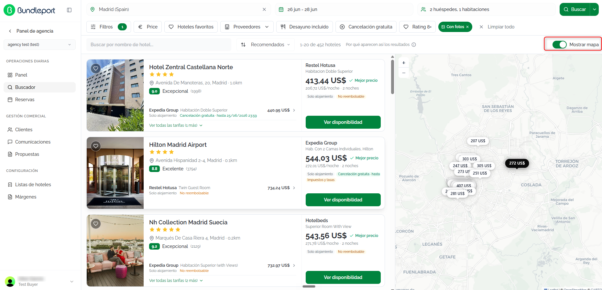Search by hotel name field

pos(159,45)
